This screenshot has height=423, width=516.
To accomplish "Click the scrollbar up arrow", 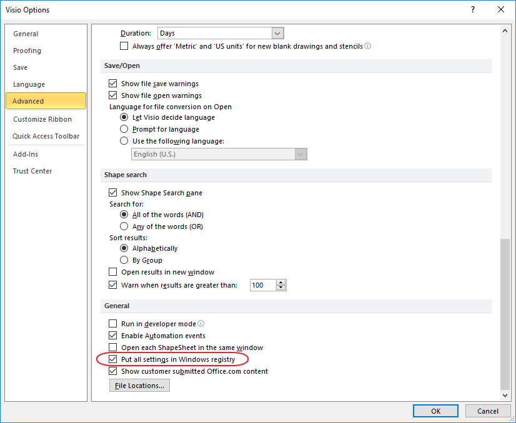I will click(x=505, y=31).
